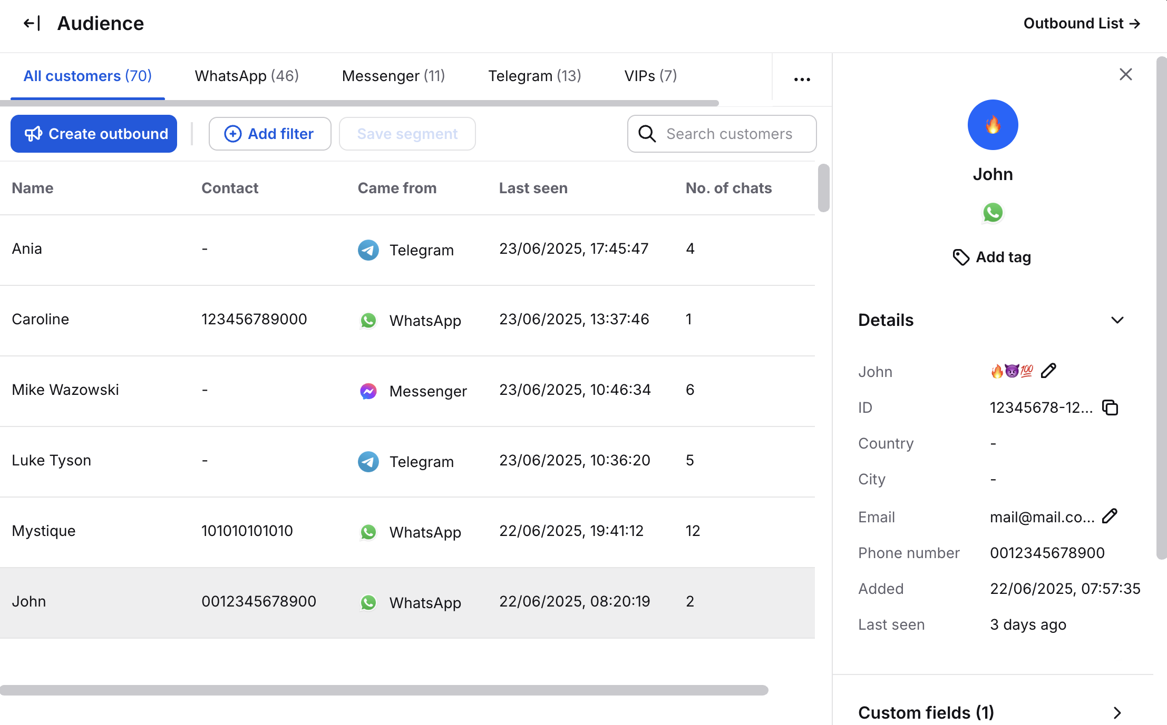Viewport: 1167px width, 725px height.
Task: Switch to the WhatsApp (46) tab
Action: pyautogui.click(x=247, y=76)
